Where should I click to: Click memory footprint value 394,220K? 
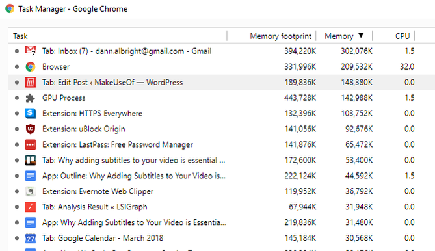(300, 51)
